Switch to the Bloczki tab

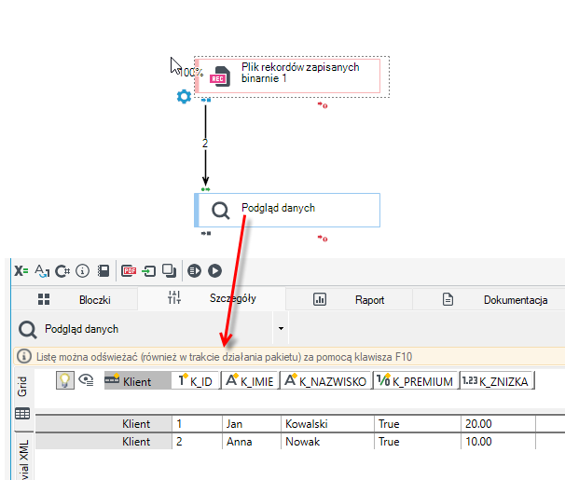tap(75, 299)
